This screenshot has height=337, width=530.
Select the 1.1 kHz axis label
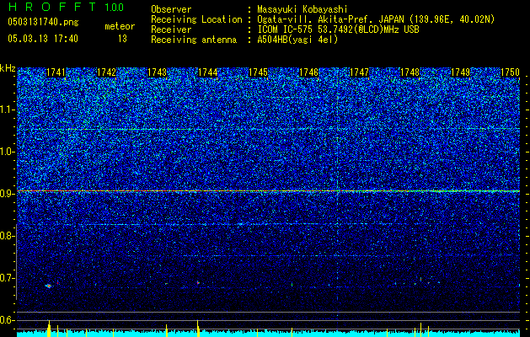(6, 110)
